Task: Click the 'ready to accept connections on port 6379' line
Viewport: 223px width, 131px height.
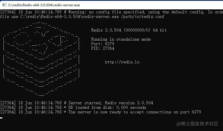Action: [x=101, y=112]
